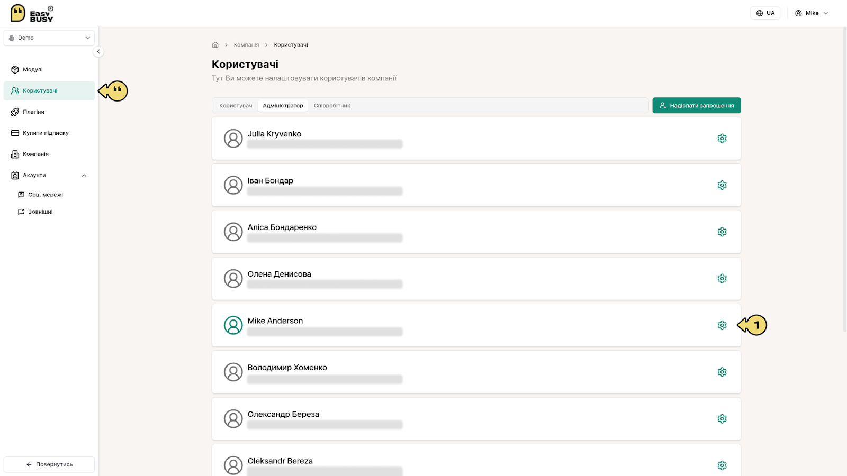847x476 pixels.
Task: Click Julia Kryvenko's avatar icon
Action: [x=233, y=139]
